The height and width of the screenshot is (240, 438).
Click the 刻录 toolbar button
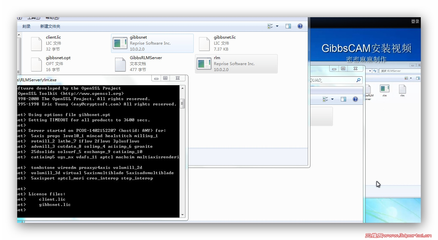click(x=26, y=26)
